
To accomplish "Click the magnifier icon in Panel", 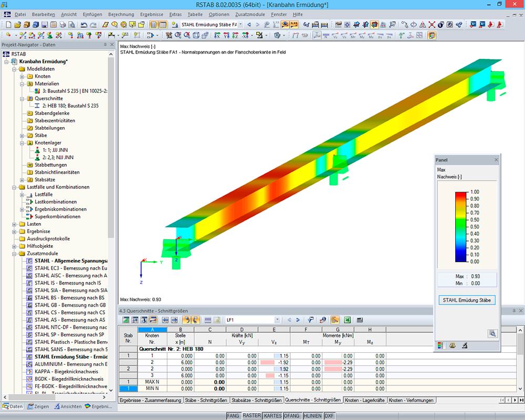I will [x=492, y=333].
